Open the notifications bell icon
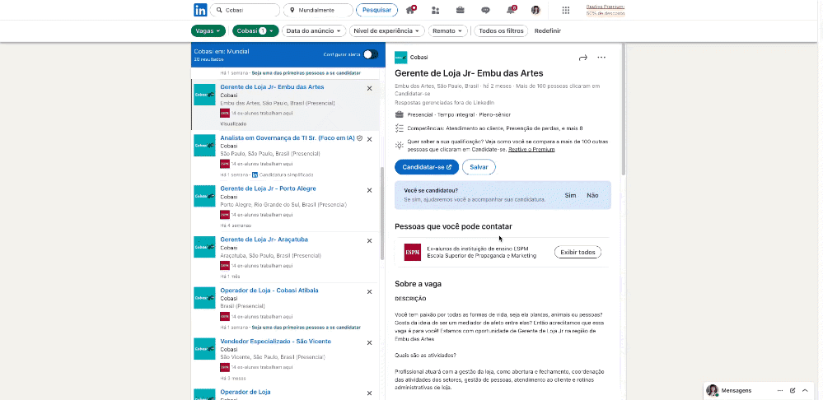This screenshot has height=400, width=823. [x=511, y=10]
